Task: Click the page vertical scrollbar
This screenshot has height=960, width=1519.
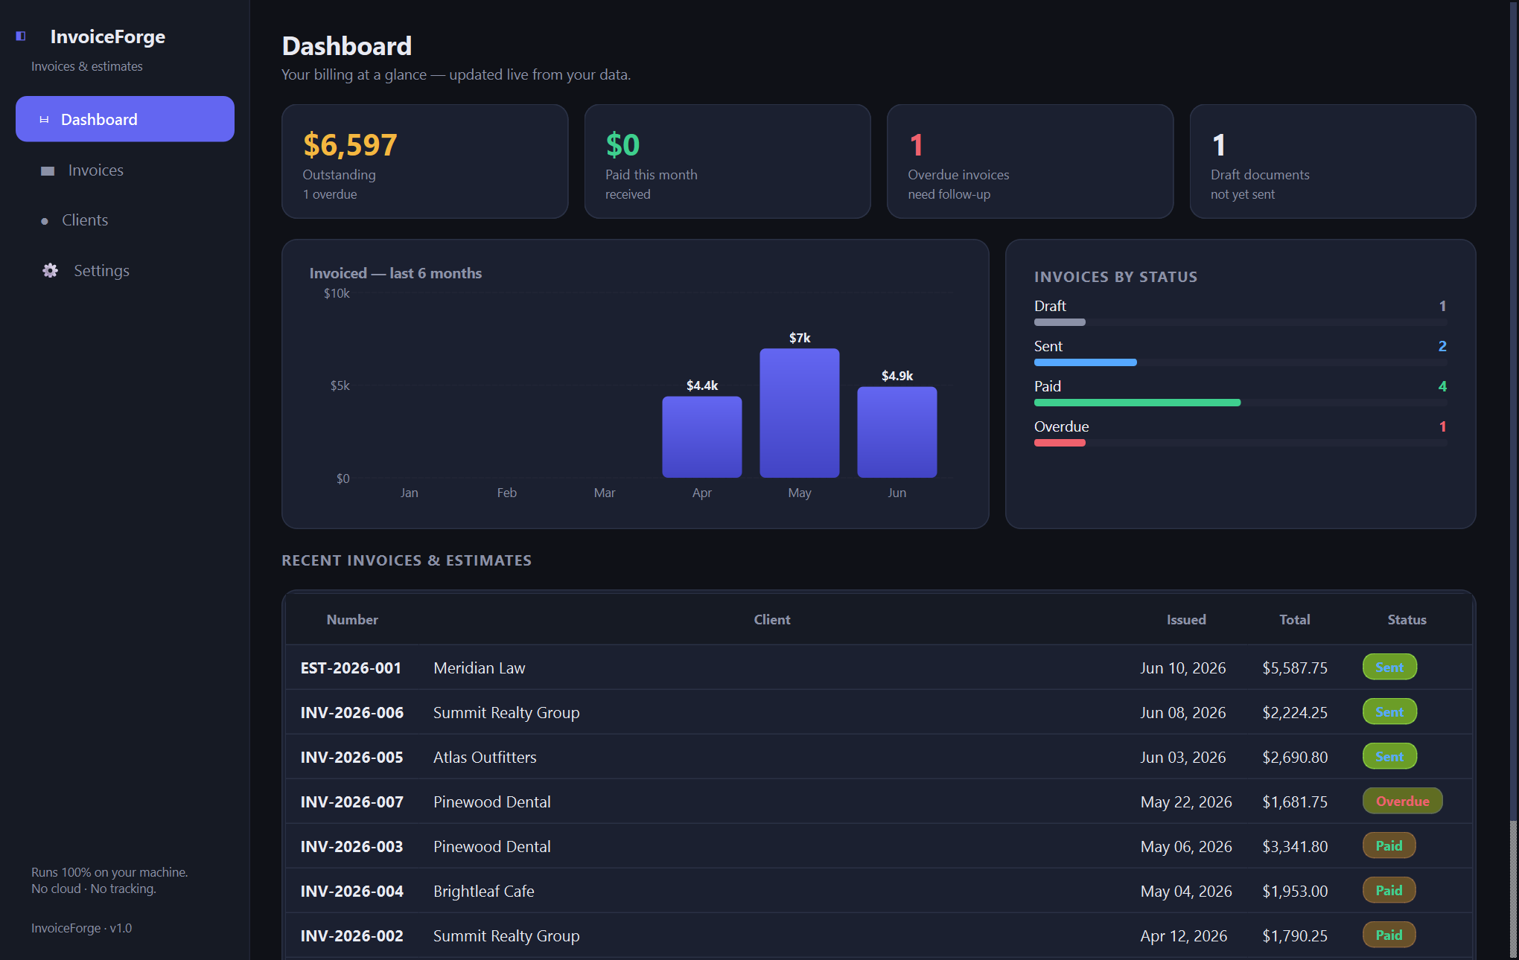Action: tap(1514, 480)
